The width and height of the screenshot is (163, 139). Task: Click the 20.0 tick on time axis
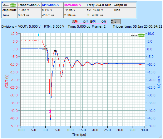point(95,130)
